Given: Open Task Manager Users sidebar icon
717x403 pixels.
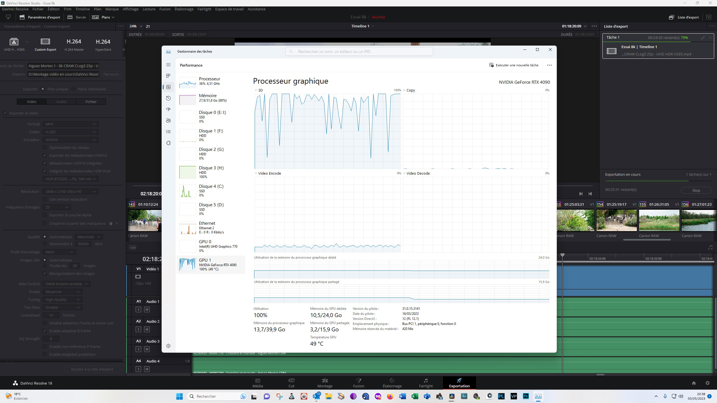Looking at the screenshot, I should point(168,121).
